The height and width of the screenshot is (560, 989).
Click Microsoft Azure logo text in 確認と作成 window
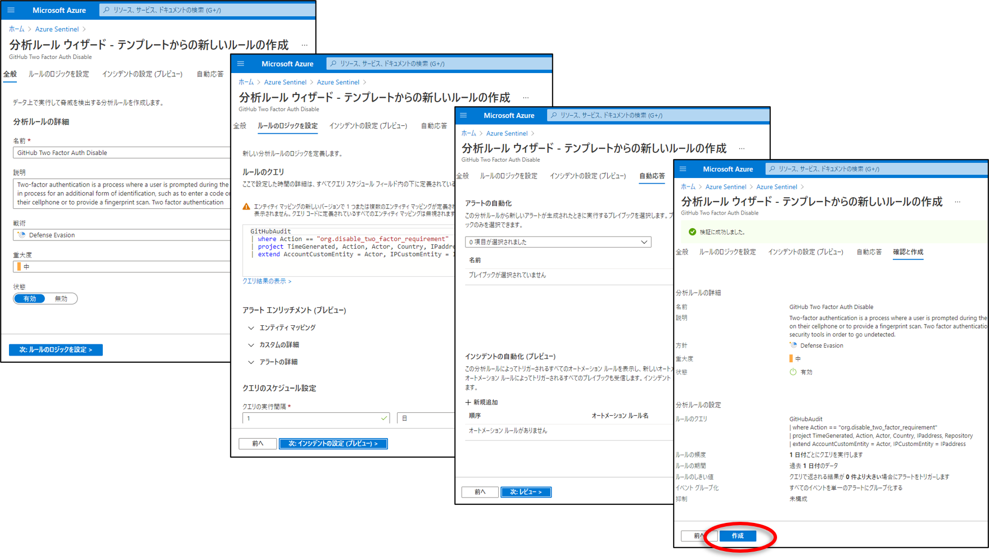pyautogui.click(x=728, y=169)
